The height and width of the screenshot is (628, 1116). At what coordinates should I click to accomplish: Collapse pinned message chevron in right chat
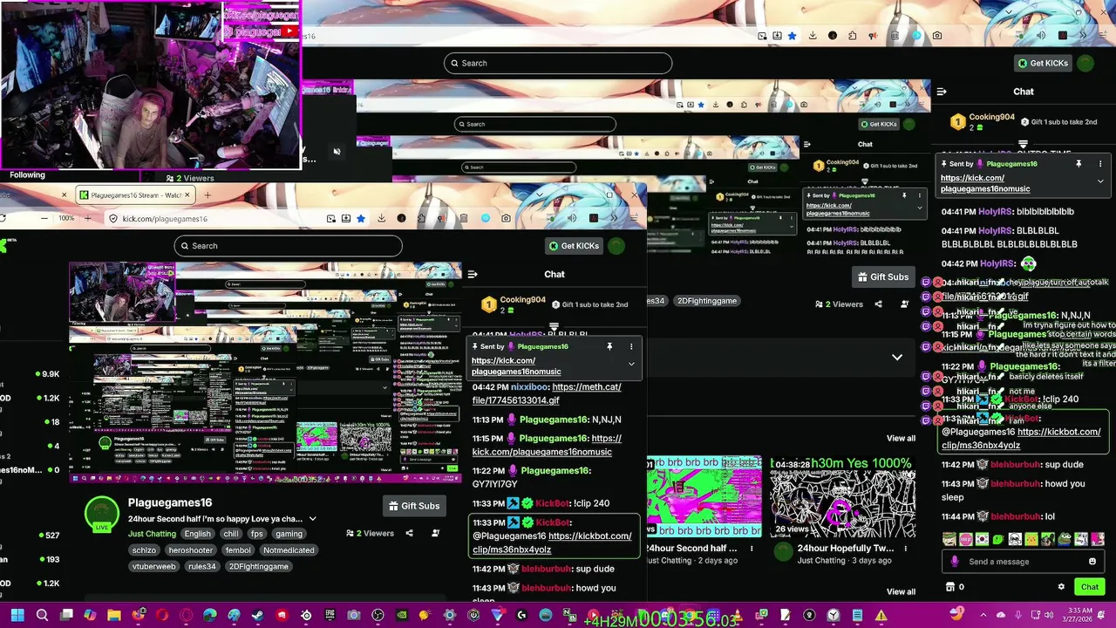point(1100,181)
